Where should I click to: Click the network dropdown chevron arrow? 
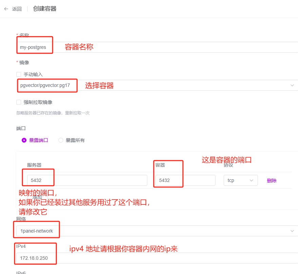292,231
